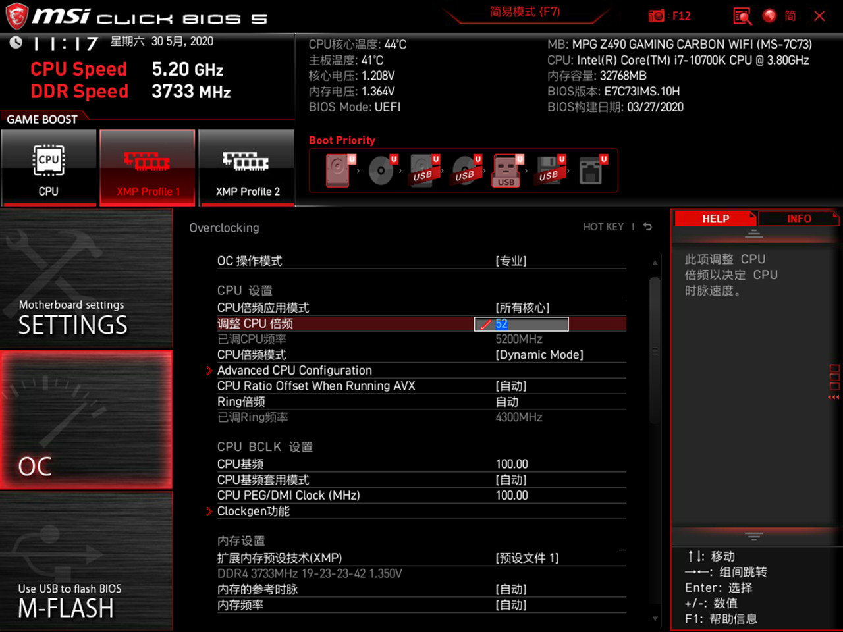
Task: Click the CPU ratio value input showing 52
Action: tap(520, 324)
